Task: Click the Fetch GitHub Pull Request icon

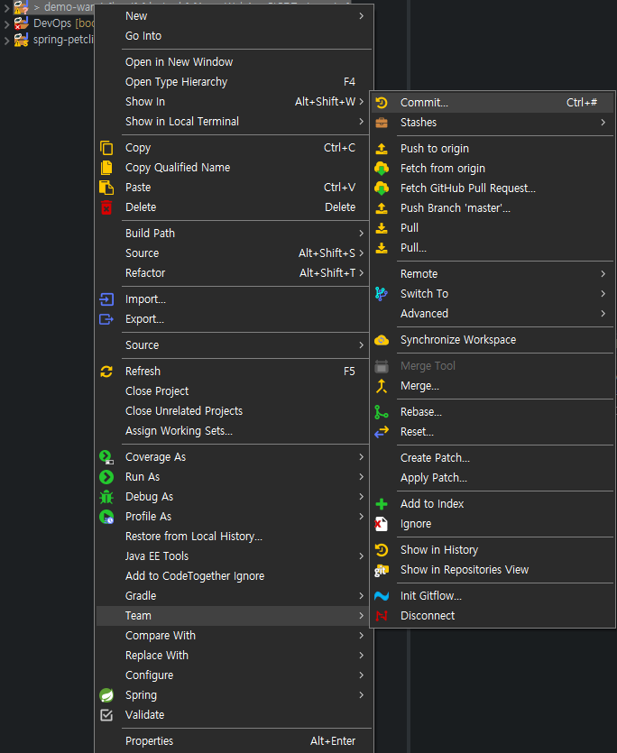Action: (x=382, y=188)
